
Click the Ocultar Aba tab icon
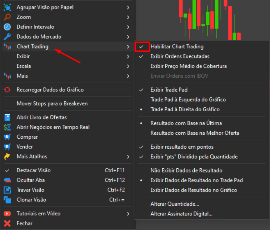tap(7, 180)
